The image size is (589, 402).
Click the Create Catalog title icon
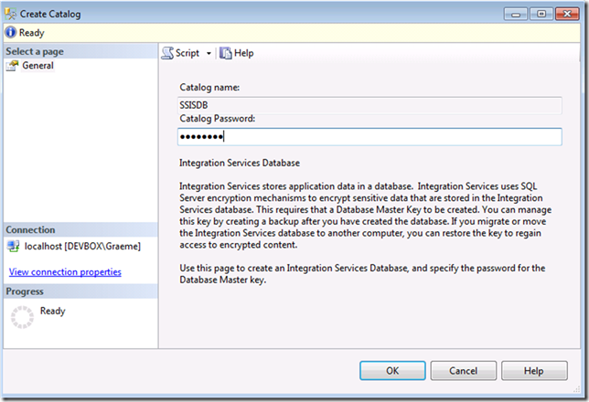click(x=10, y=14)
